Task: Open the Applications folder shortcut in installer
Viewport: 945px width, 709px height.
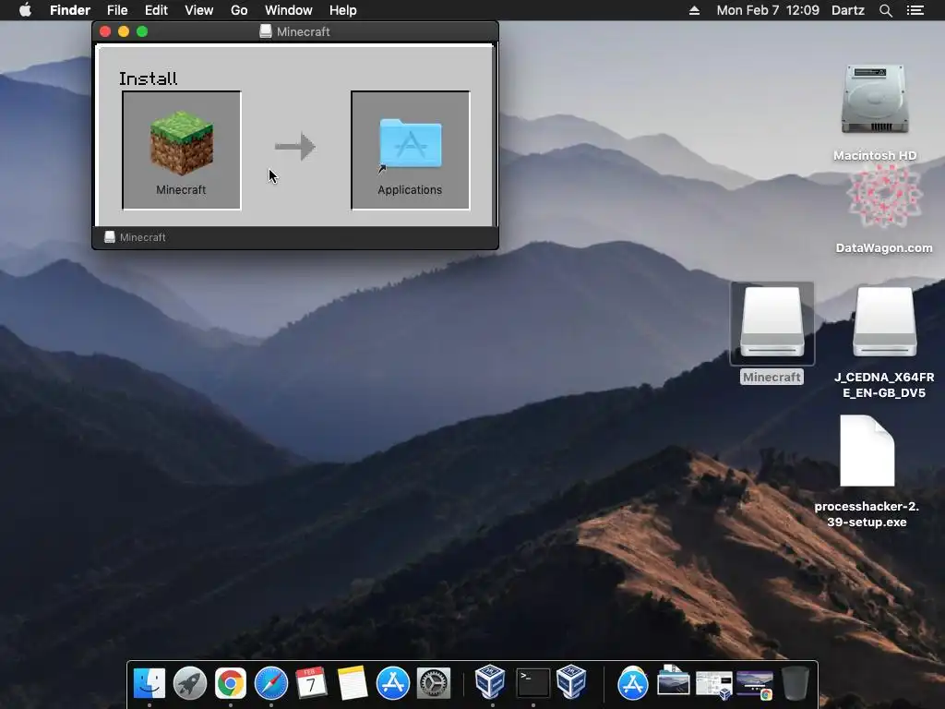Action: coord(411,143)
